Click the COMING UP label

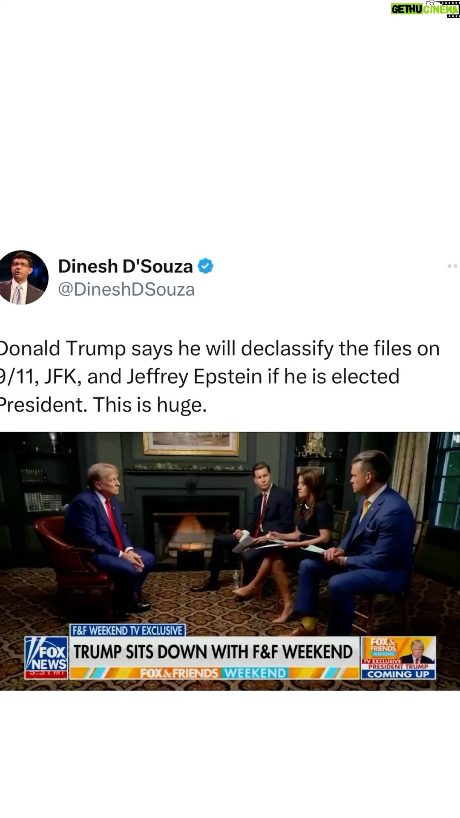coord(398,674)
